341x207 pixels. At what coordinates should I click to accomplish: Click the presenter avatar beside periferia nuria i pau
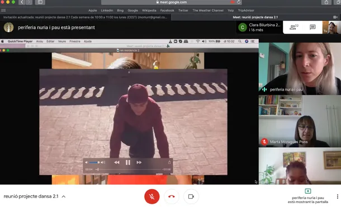pos(9,27)
